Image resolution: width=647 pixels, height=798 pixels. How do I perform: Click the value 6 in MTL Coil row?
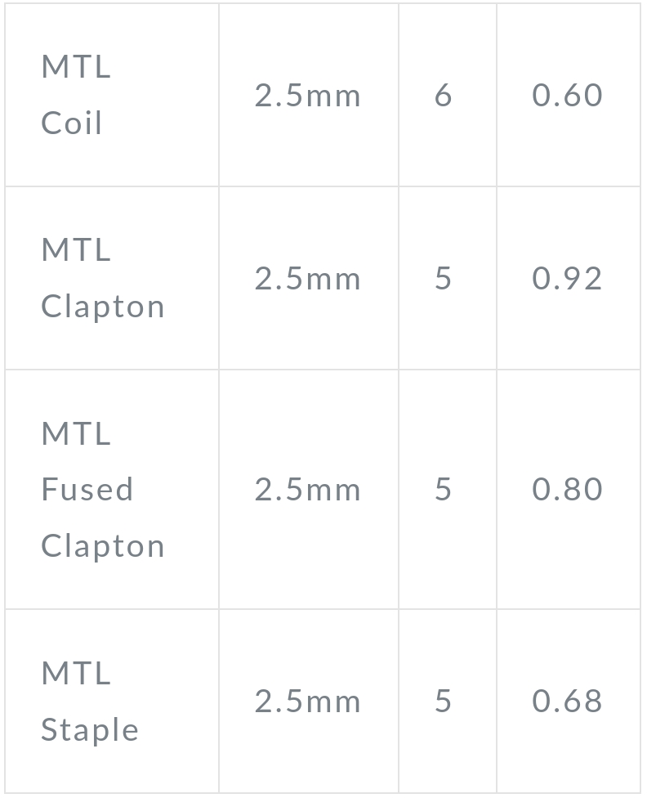pyautogui.click(x=443, y=96)
